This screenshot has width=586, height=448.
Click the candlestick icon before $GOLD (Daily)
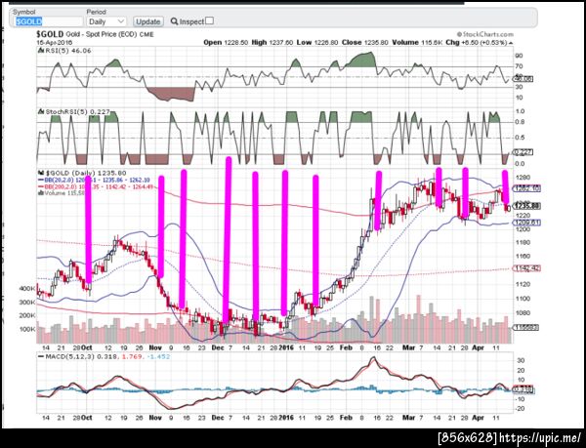pyautogui.click(x=41, y=173)
